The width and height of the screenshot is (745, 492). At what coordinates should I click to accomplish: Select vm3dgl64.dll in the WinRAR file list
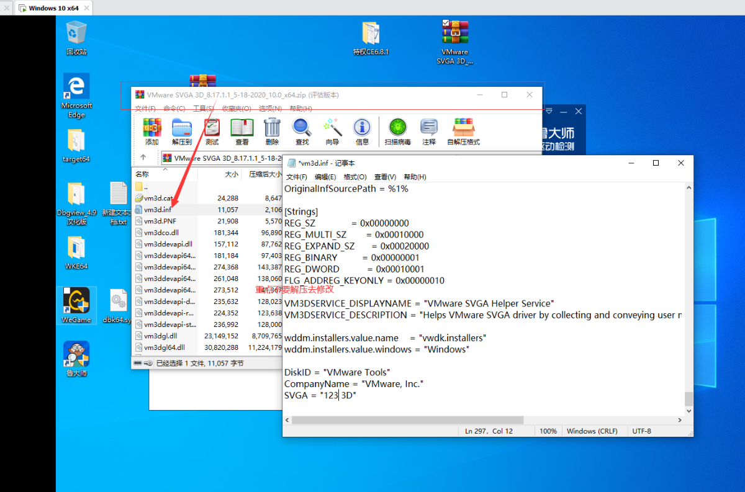tap(208, 347)
